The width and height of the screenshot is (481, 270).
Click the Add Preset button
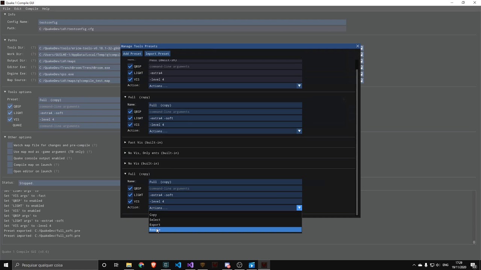[132, 54]
